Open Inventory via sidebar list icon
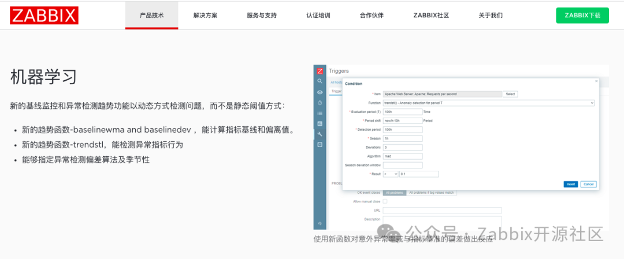 click(320, 113)
